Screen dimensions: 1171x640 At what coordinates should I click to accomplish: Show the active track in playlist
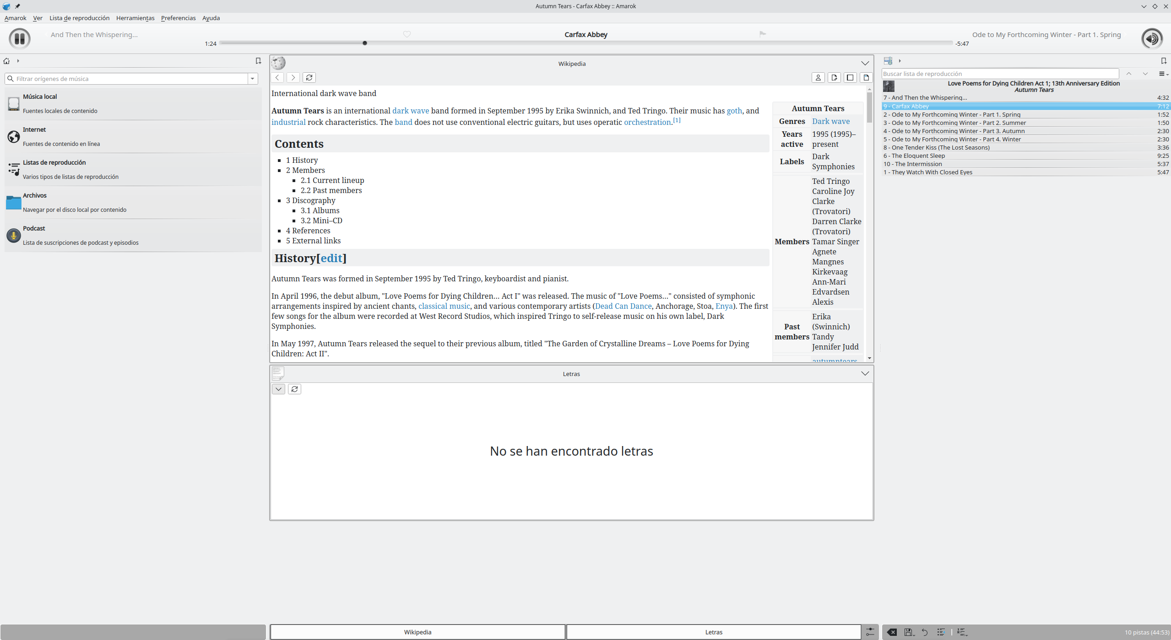(941, 632)
